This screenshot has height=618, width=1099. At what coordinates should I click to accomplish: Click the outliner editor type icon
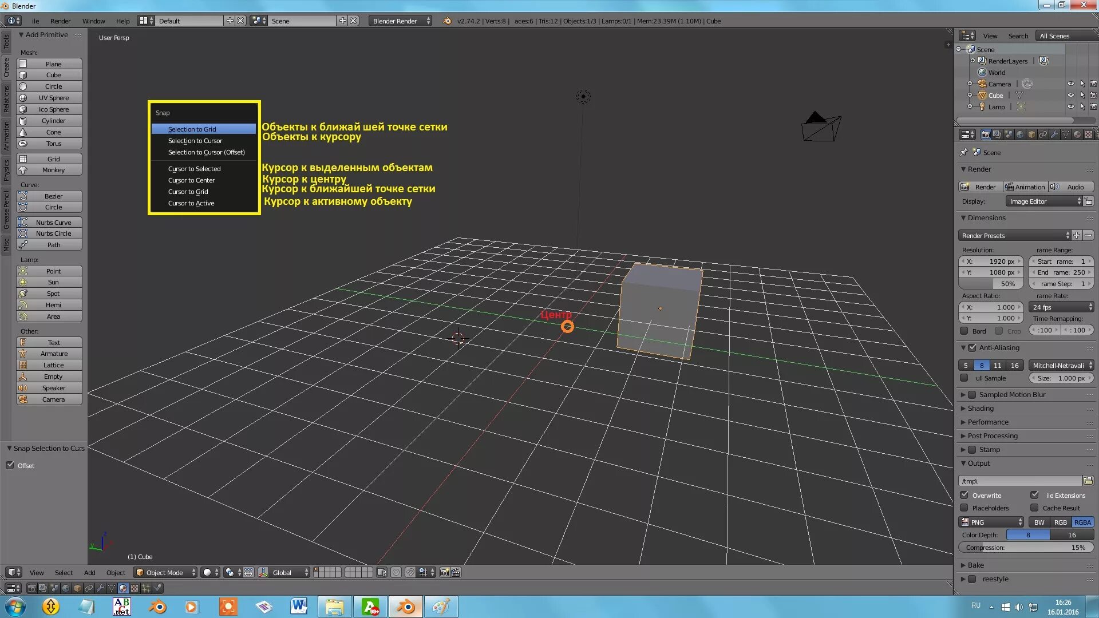coord(967,35)
